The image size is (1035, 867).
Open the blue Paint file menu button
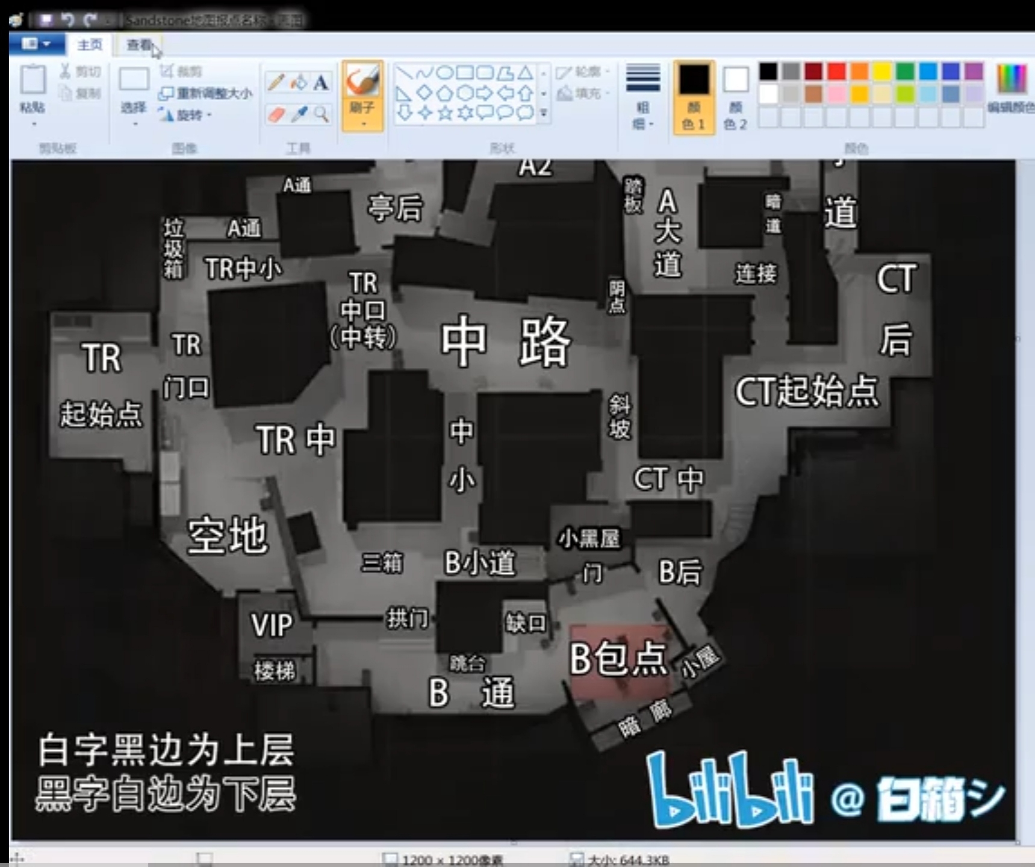pyautogui.click(x=37, y=44)
